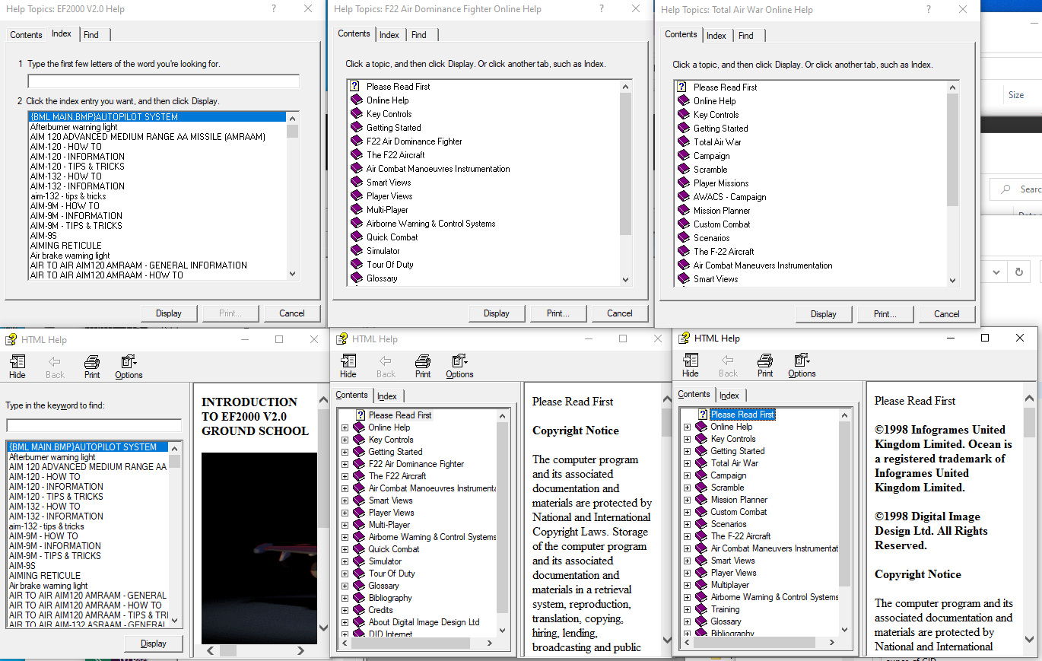Click refresh icon in background window
The height and width of the screenshot is (661, 1042).
click(1019, 272)
